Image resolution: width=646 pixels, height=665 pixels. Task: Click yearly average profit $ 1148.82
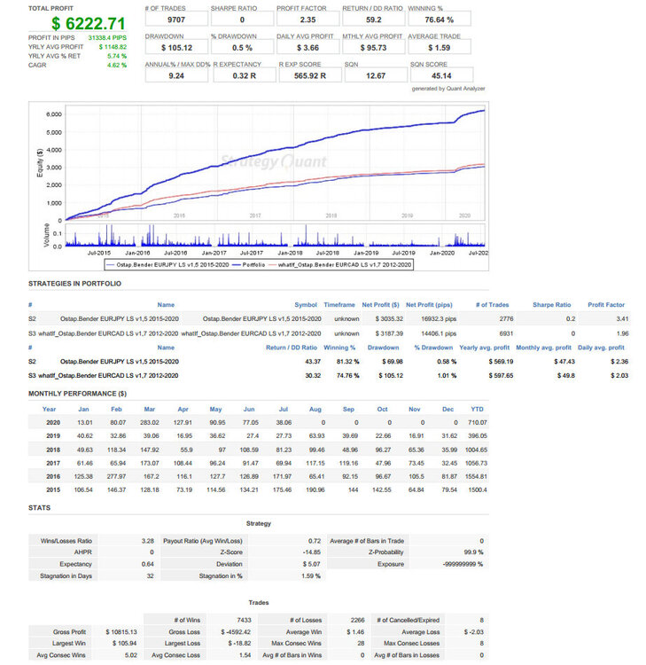click(113, 47)
